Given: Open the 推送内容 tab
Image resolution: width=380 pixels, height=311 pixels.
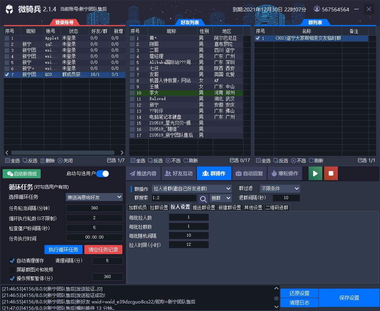Looking at the screenshot, I should [x=143, y=173].
